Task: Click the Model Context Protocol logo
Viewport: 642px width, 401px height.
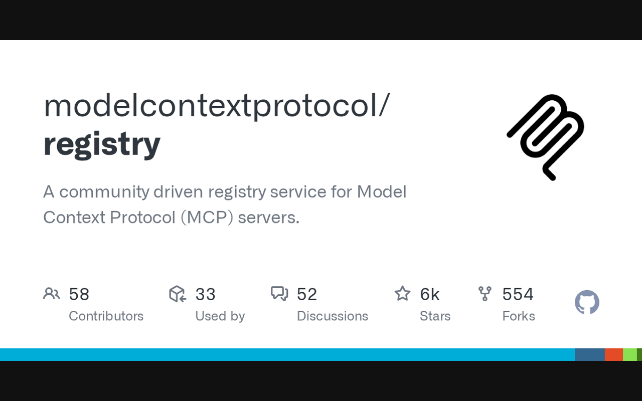Action: 545,137
